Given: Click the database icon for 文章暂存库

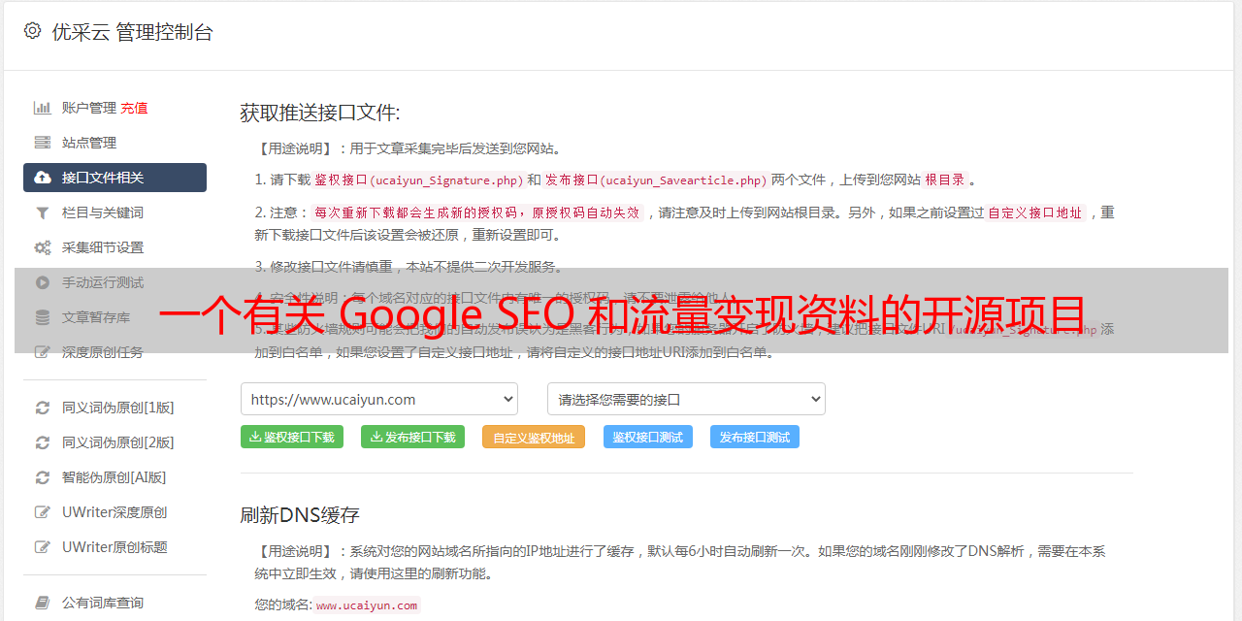Looking at the screenshot, I should pos(43,317).
